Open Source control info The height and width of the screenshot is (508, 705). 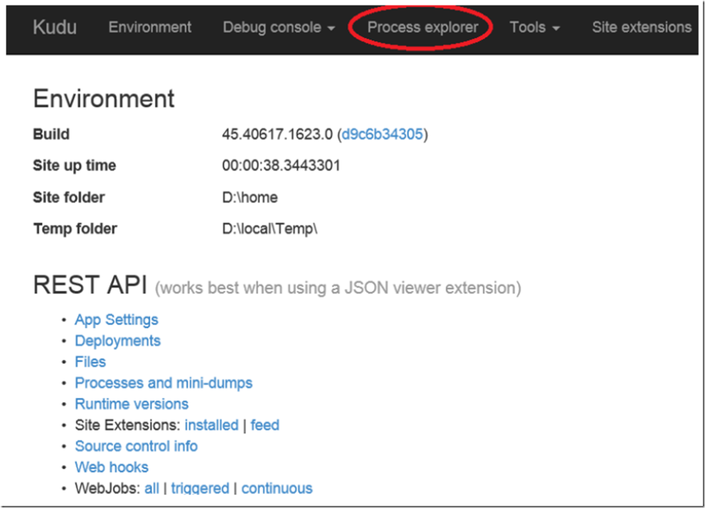(136, 446)
